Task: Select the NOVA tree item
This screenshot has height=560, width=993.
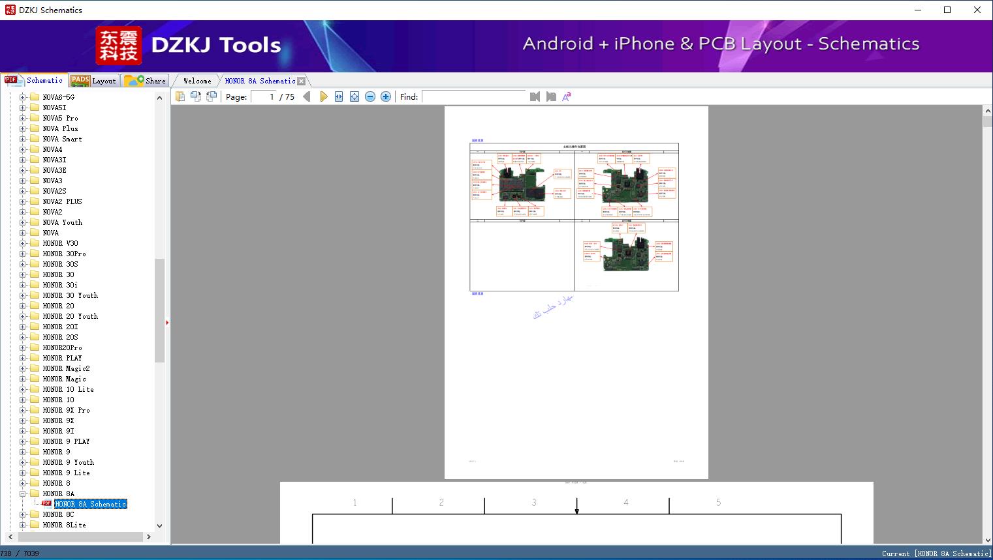Action: pos(50,233)
